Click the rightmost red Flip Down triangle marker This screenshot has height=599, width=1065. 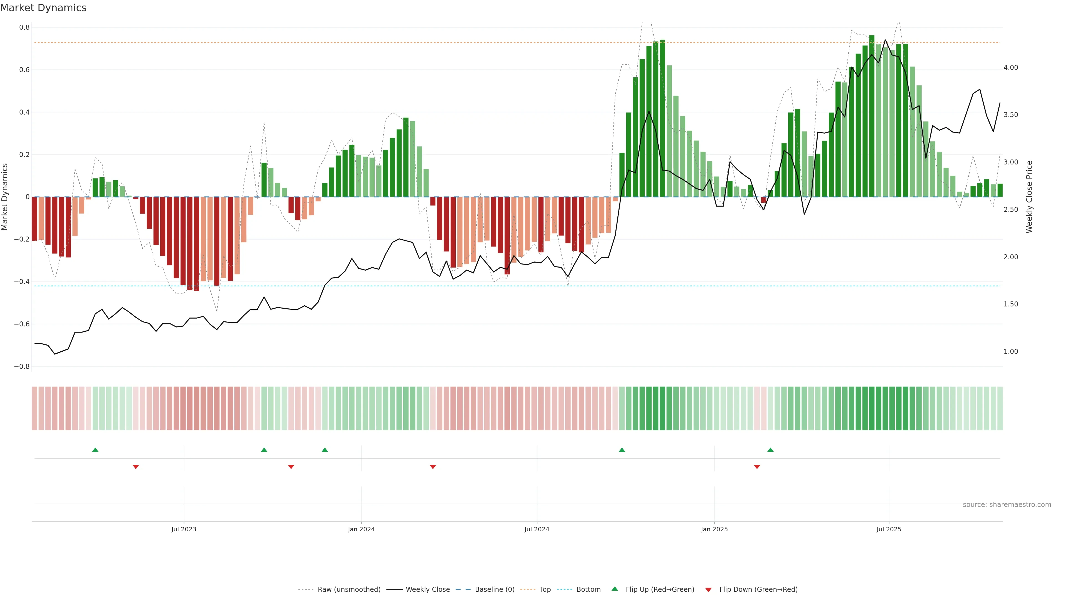click(x=757, y=467)
